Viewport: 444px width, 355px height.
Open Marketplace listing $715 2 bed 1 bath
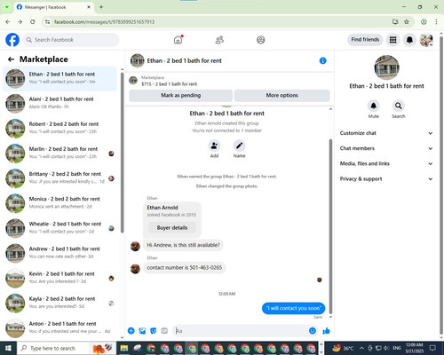[x=229, y=81]
